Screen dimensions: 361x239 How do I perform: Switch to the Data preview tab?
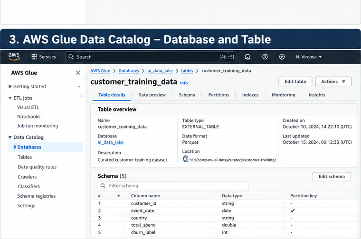click(x=152, y=95)
